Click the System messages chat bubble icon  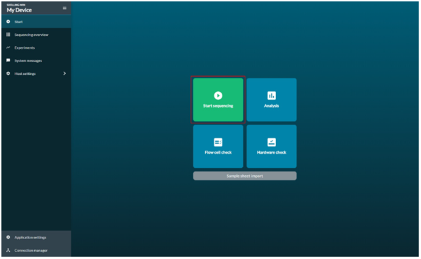(8, 60)
